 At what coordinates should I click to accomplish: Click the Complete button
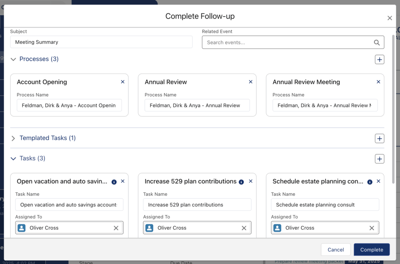[371, 250]
